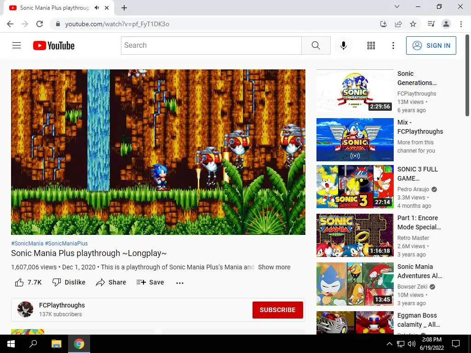Go back in browser history
This screenshot has width=471, height=353.
(10, 24)
